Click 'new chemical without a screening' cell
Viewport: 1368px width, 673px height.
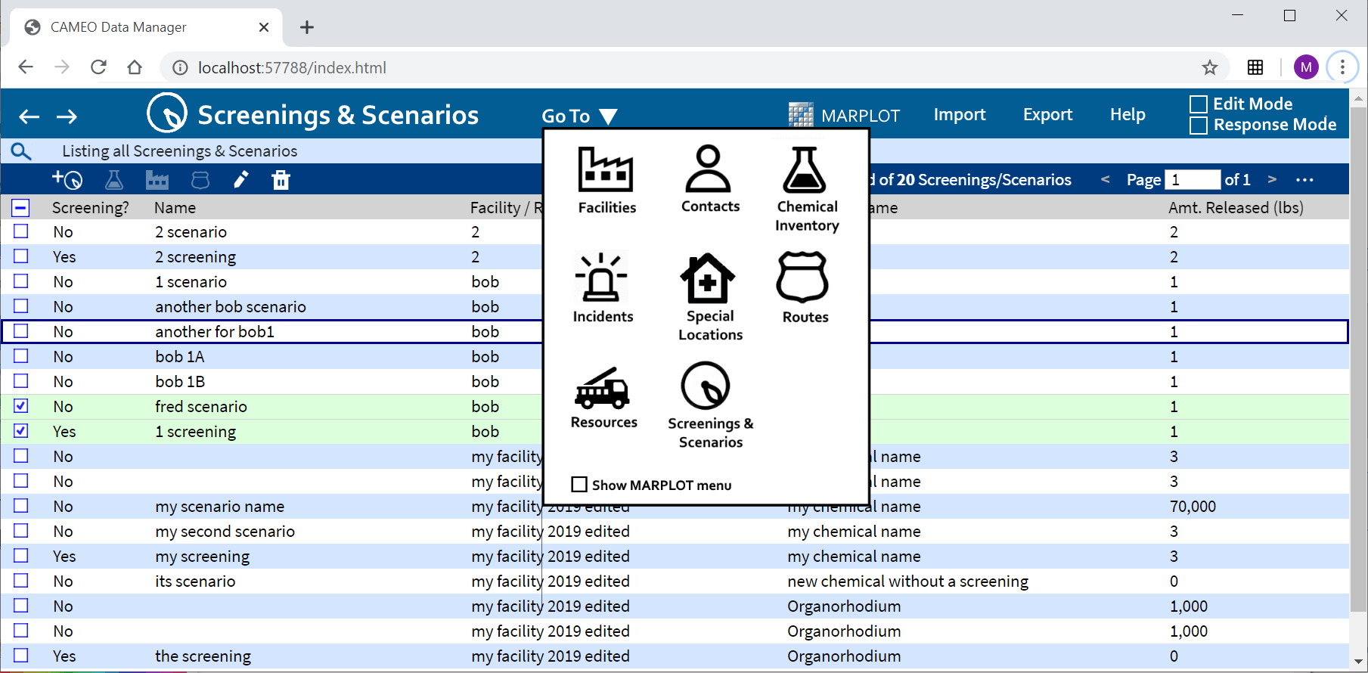point(907,581)
